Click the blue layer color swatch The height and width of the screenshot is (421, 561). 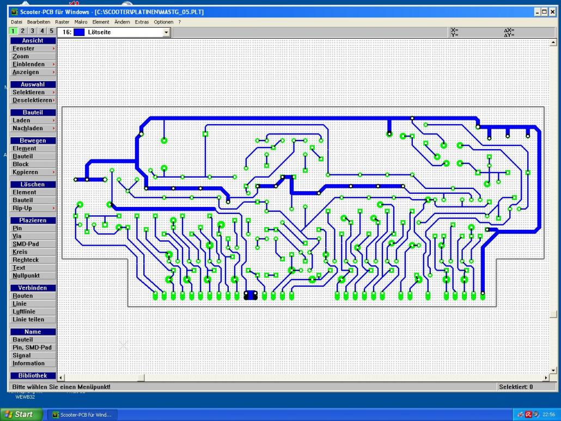click(x=80, y=33)
